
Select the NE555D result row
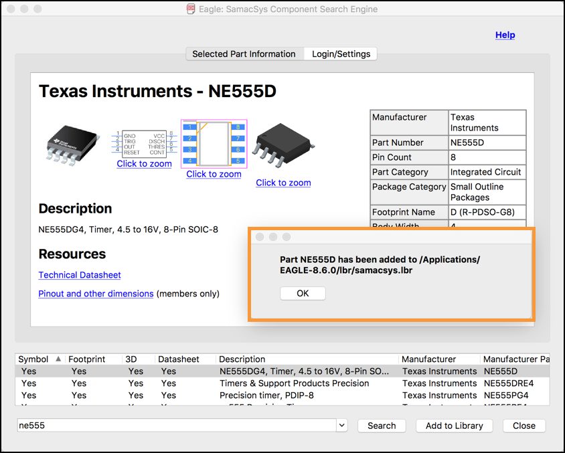click(x=282, y=371)
